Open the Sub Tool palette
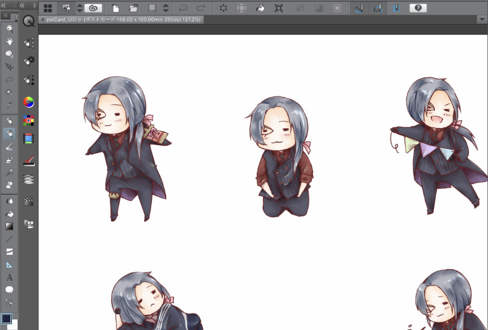The image size is (488, 330). click(29, 43)
